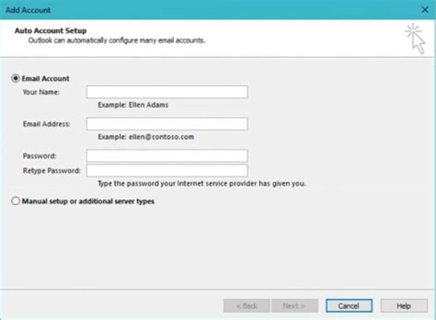Close the Add Account dialog
The height and width of the screenshot is (320, 436).
[424, 10]
